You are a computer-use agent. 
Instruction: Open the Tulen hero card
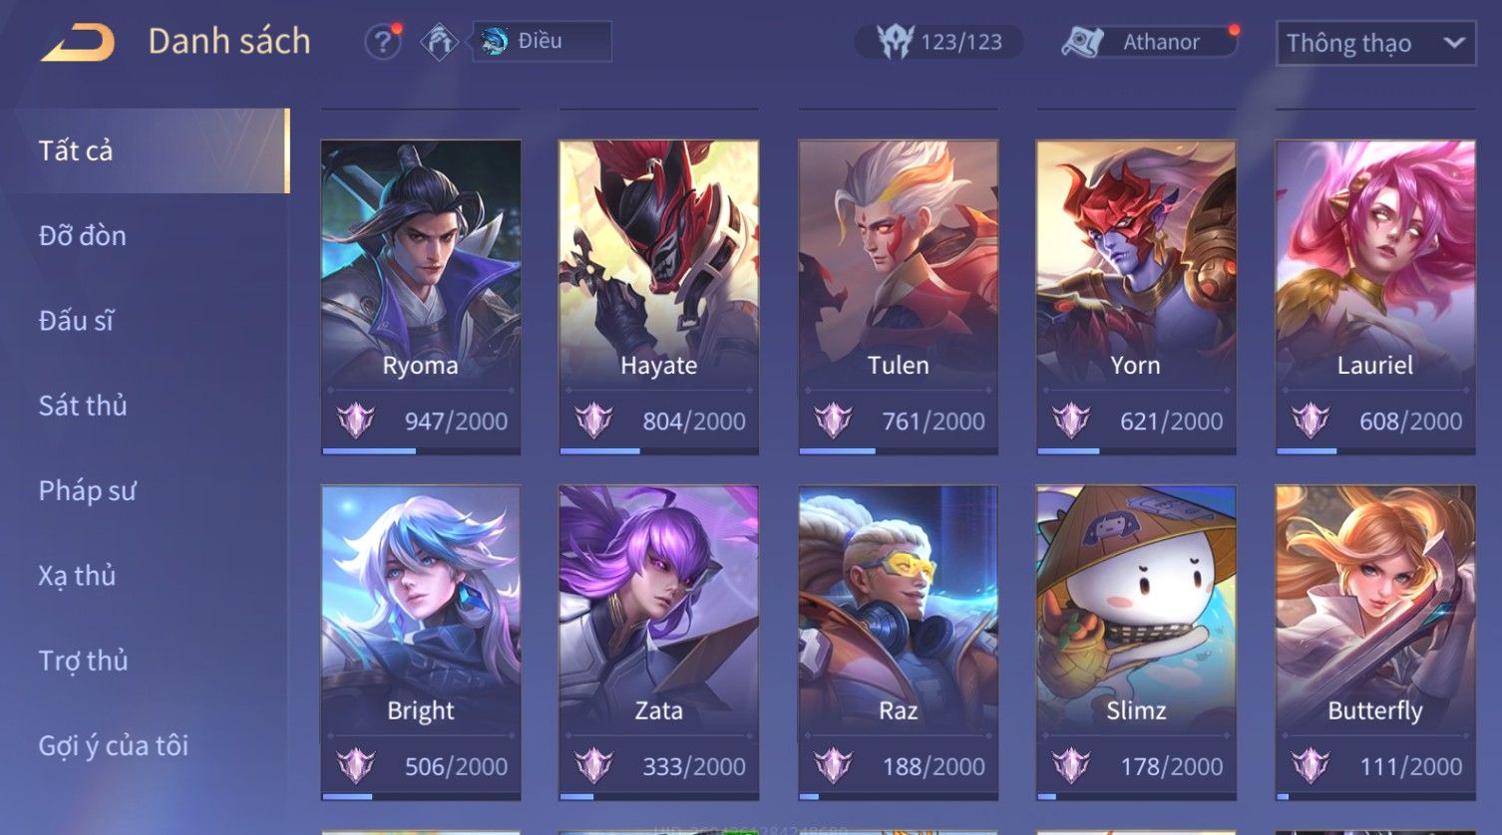898,297
